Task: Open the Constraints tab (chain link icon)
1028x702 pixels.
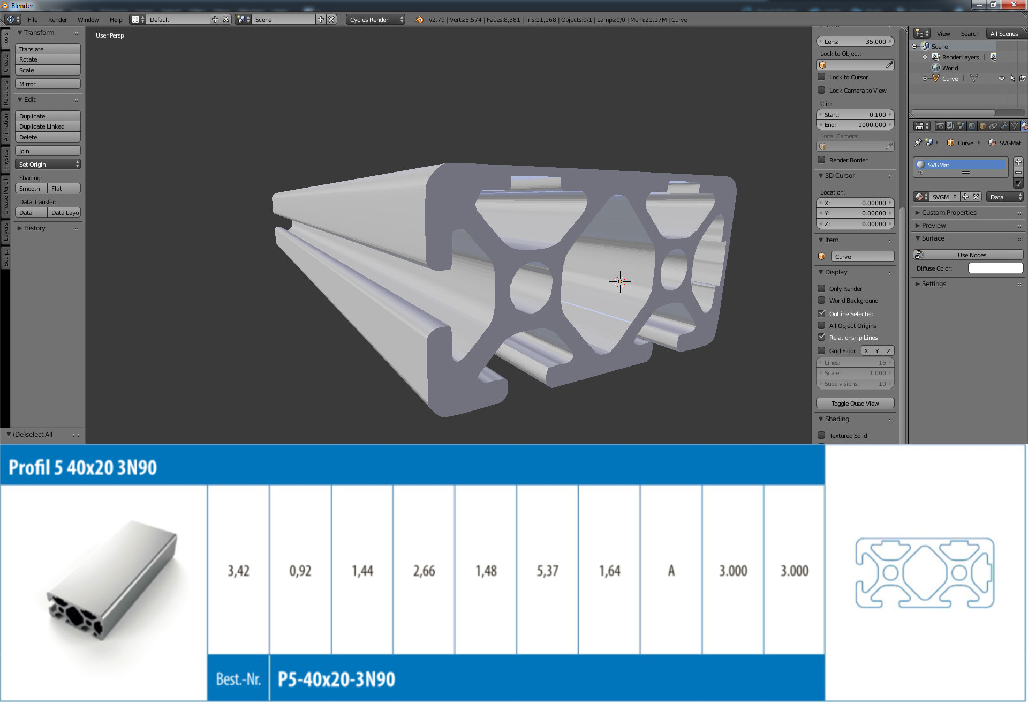Action: [993, 126]
